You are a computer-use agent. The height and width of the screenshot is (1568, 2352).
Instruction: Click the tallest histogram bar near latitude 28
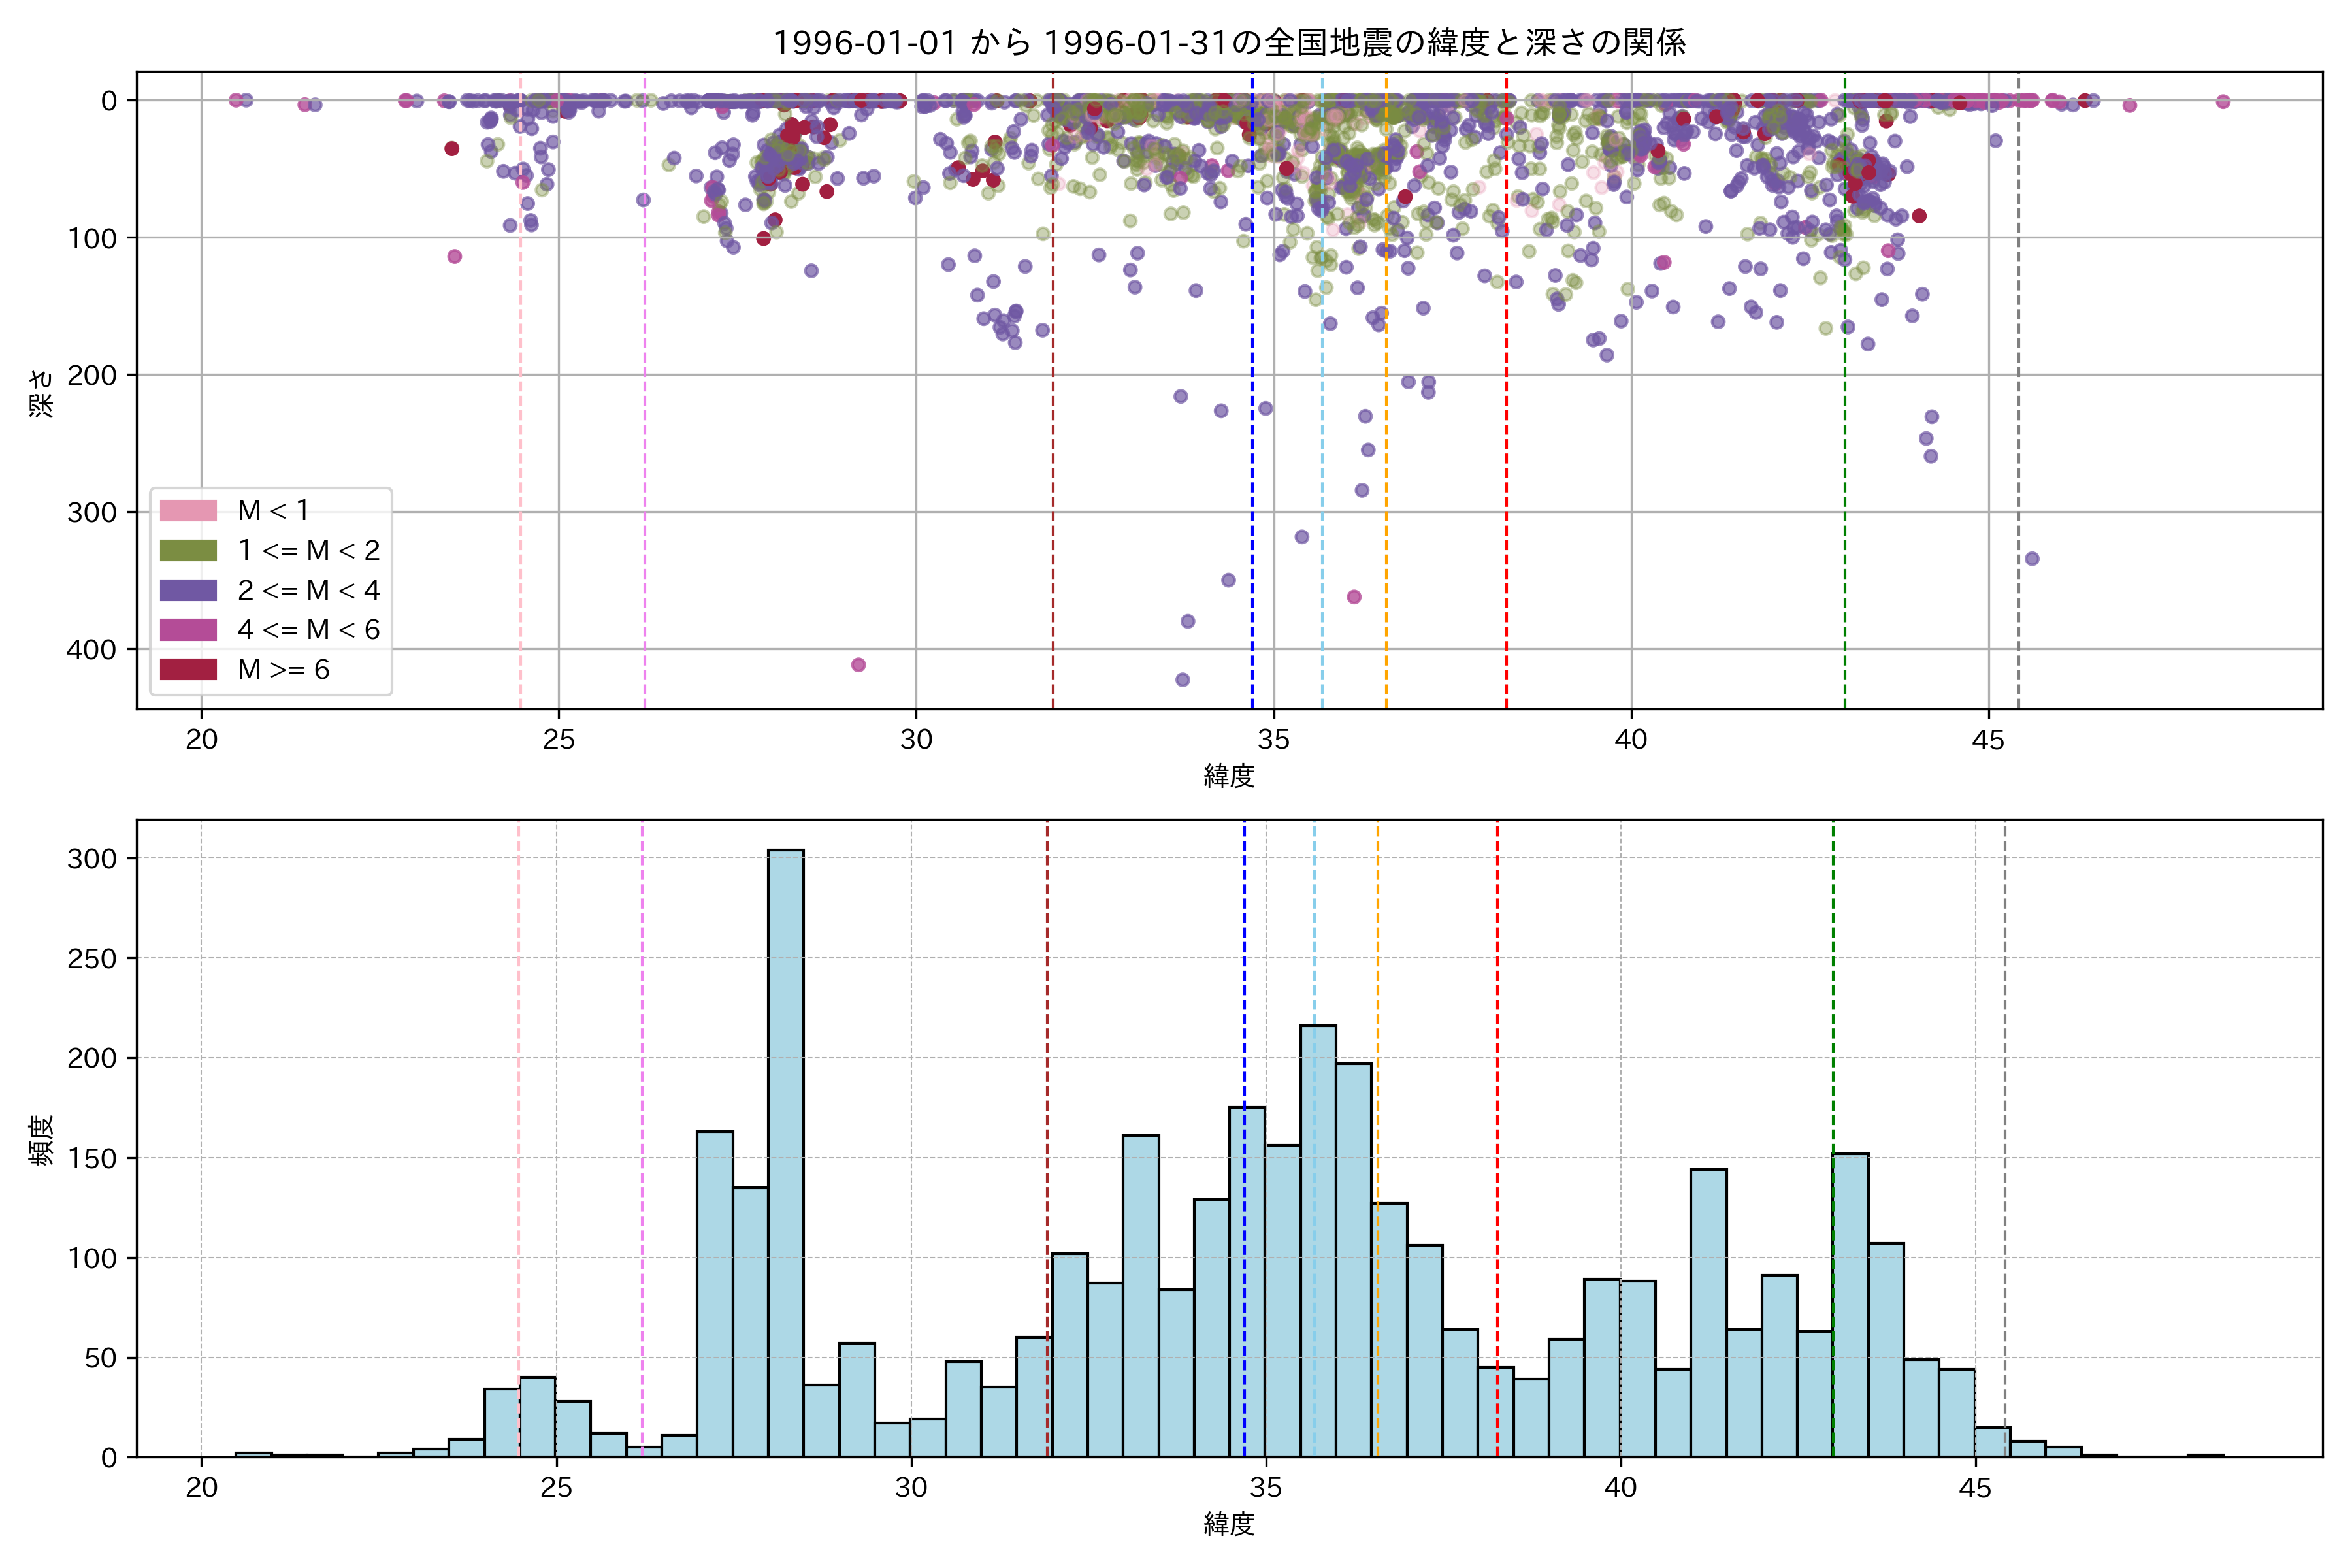(785, 1150)
